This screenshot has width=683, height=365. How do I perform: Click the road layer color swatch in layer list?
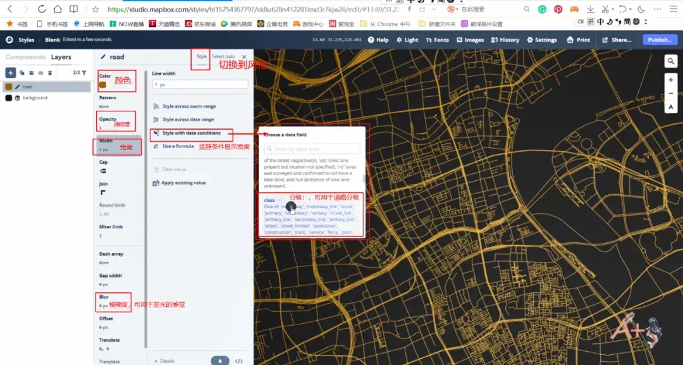pyautogui.click(x=9, y=87)
